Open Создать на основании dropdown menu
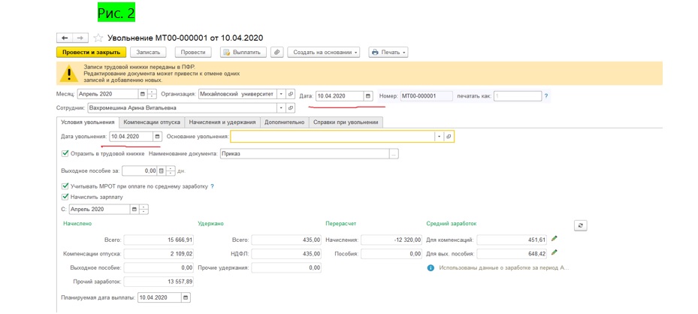 pos(323,53)
